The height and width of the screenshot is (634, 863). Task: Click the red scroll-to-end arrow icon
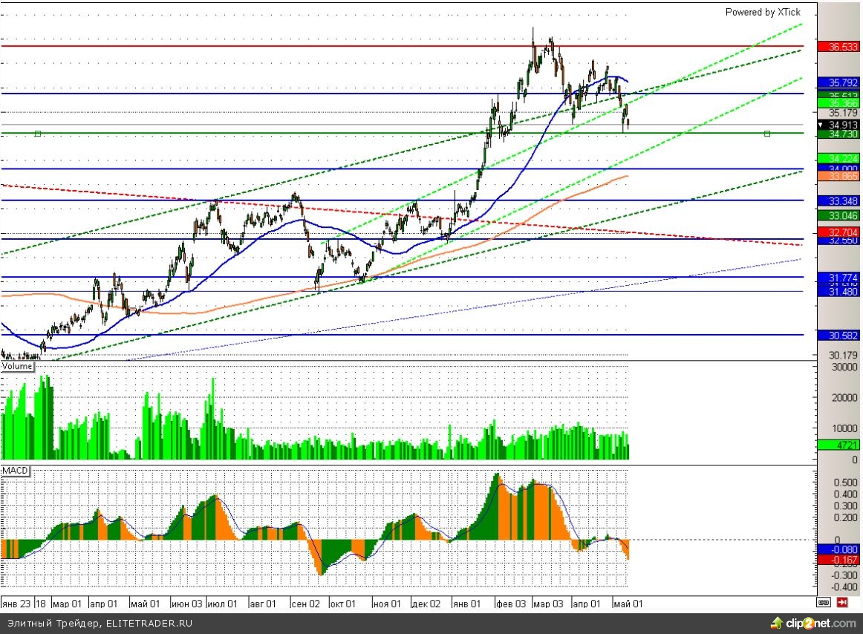coord(842,603)
